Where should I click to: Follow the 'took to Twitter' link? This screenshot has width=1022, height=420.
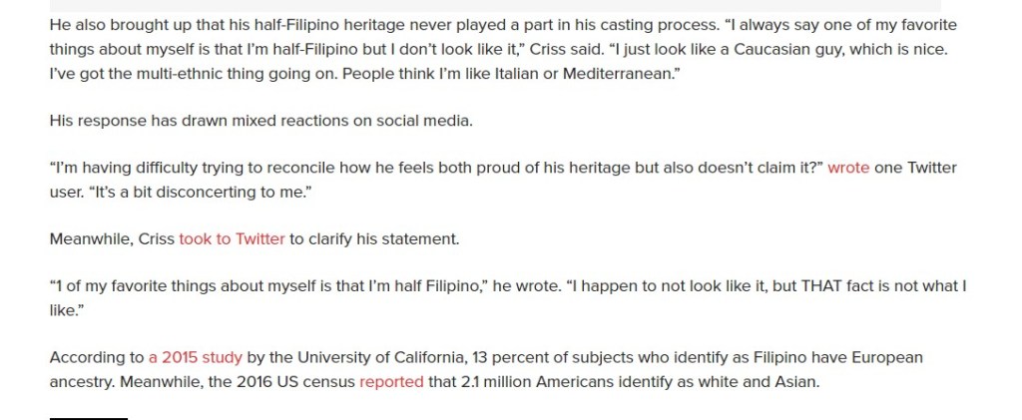coord(232,239)
